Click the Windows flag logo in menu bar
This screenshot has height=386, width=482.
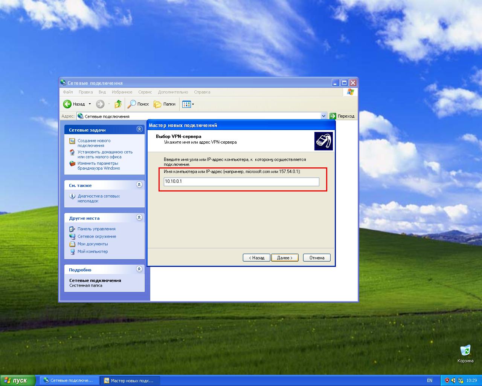(x=351, y=92)
